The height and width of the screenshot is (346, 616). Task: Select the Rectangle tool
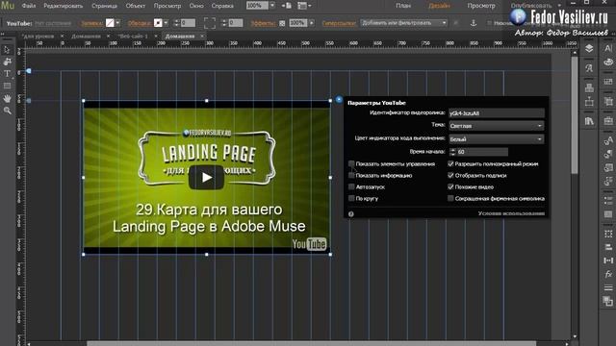[7, 86]
